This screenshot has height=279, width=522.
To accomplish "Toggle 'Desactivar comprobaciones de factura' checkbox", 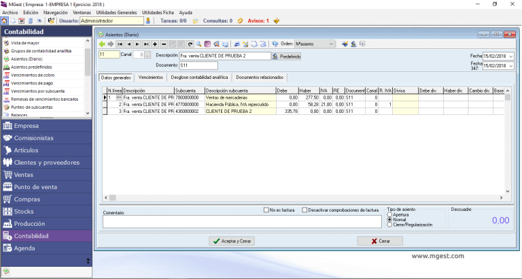I will [x=304, y=210].
